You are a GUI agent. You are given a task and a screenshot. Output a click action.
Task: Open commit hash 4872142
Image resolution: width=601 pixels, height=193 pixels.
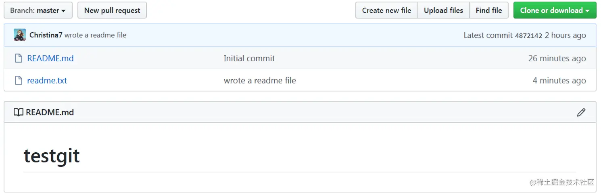tap(528, 35)
